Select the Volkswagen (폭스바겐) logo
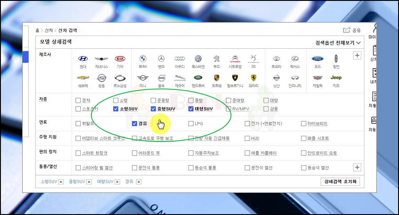Image resolution: width=399 pixels, height=215 pixels. coord(198,59)
